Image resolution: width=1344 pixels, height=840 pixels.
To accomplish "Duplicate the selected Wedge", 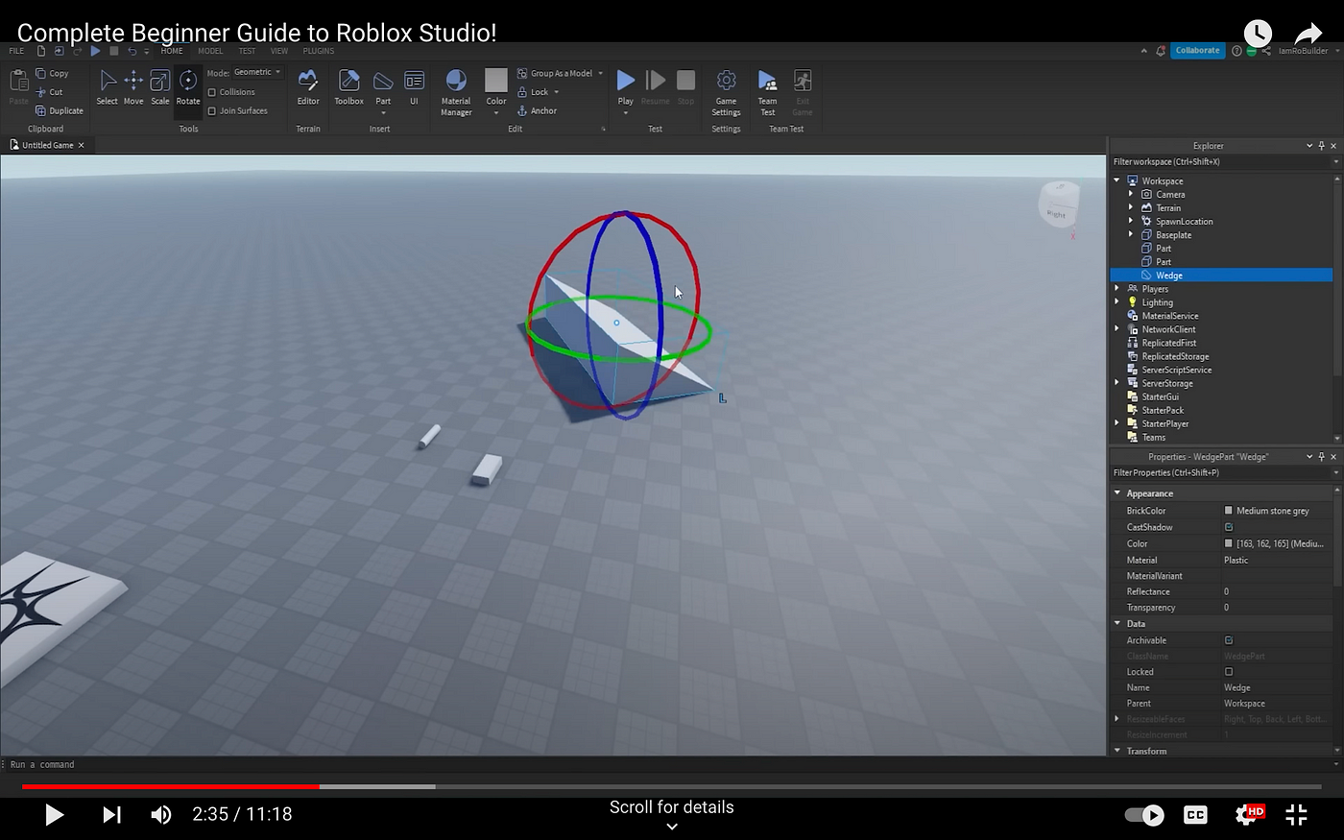I will point(60,110).
